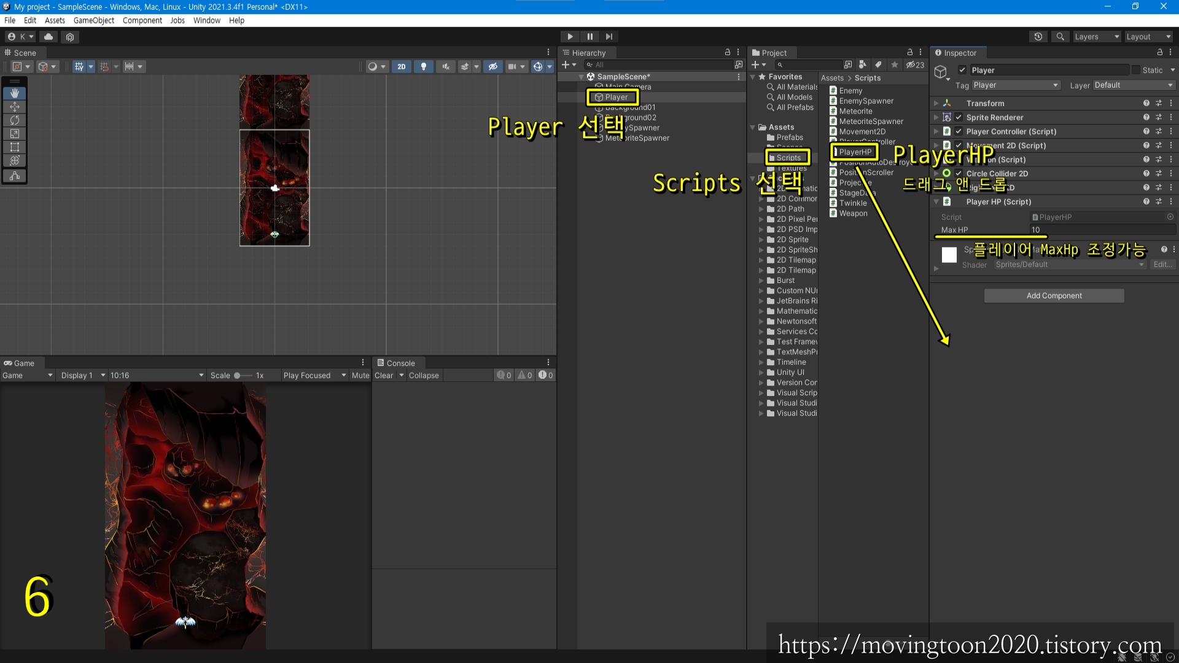Open the Cloud services icon
This screenshot has width=1179, height=663.
pyautogui.click(x=49, y=37)
